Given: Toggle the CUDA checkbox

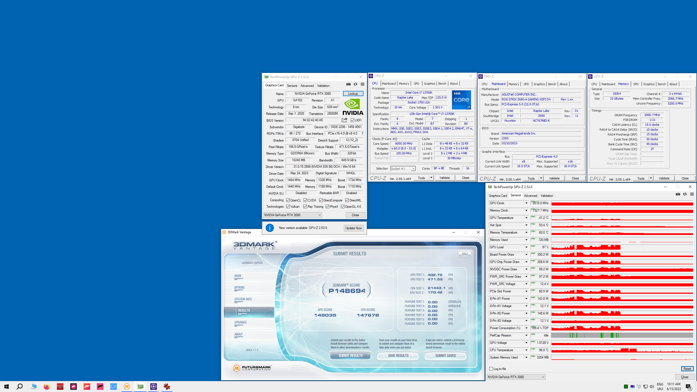Looking at the screenshot, I should pyautogui.click(x=305, y=200).
